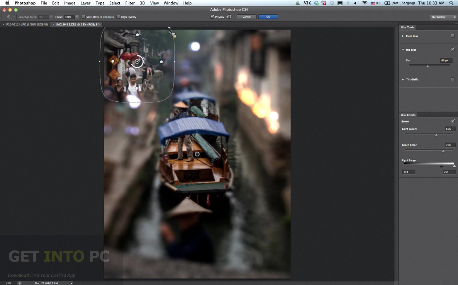
Task: Collapse the Iris Blur section
Action: (x=403, y=50)
